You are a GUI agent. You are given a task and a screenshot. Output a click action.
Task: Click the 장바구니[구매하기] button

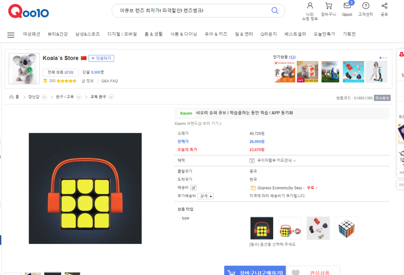click(x=255, y=271)
